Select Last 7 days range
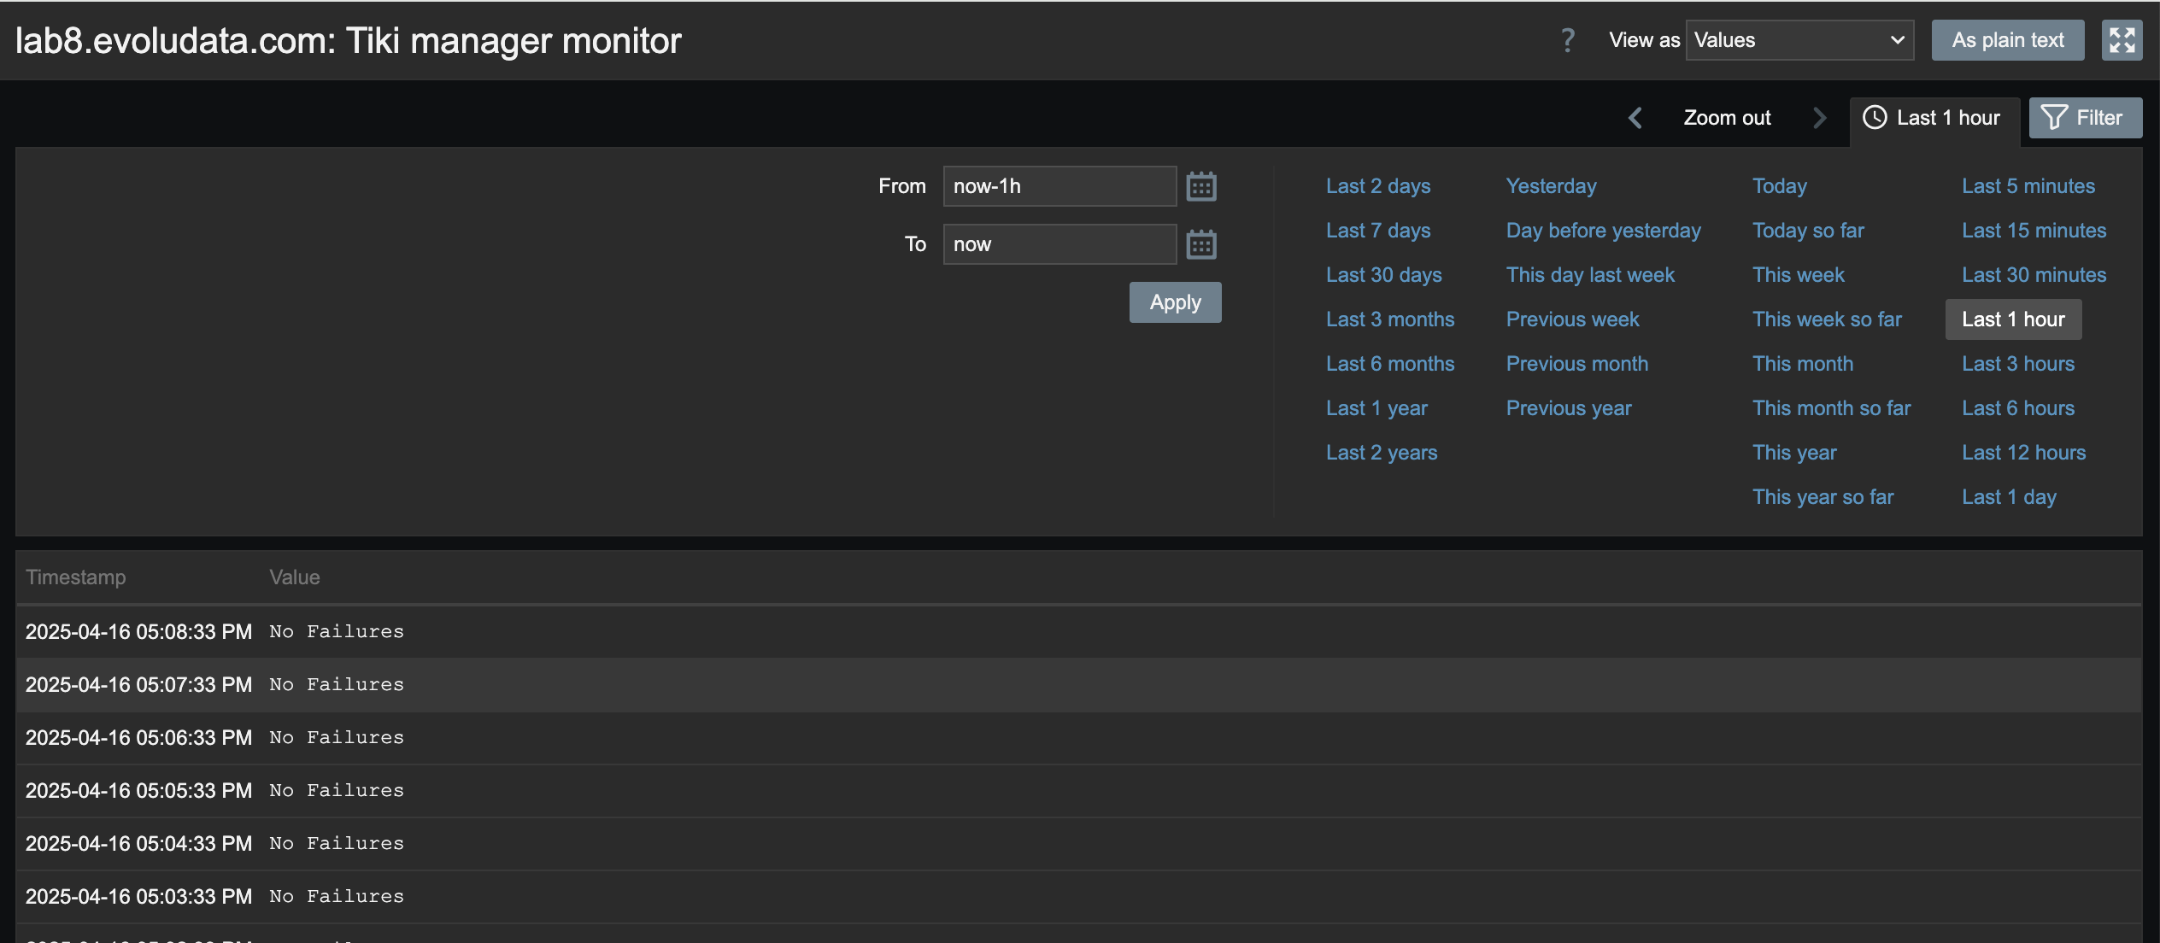The height and width of the screenshot is (943, 2160). coord(1378,231)
